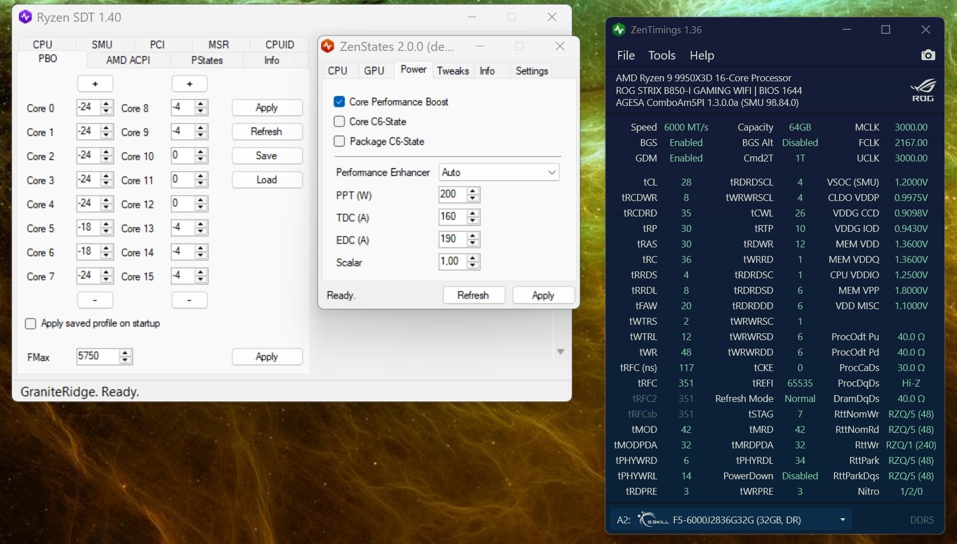Click the TDC (A) value field
The image size is (957, 544).
(x=453, y=217)
